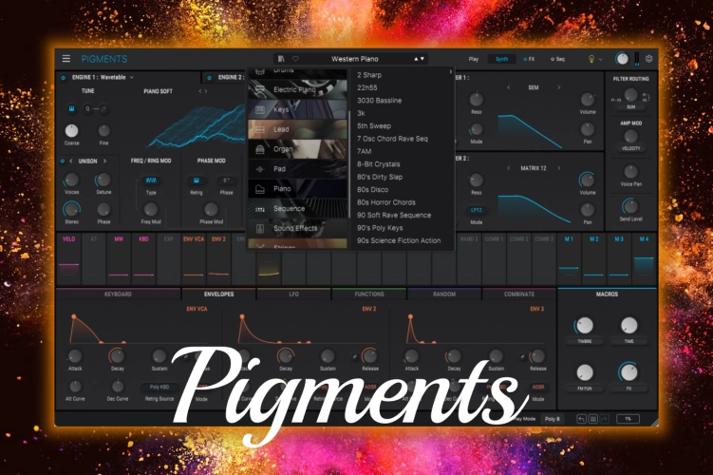This screenshot has width=713, height=475.
Task: Toggle Engine 2 power button
Action: pyautogui.click(x=209, y=78)
